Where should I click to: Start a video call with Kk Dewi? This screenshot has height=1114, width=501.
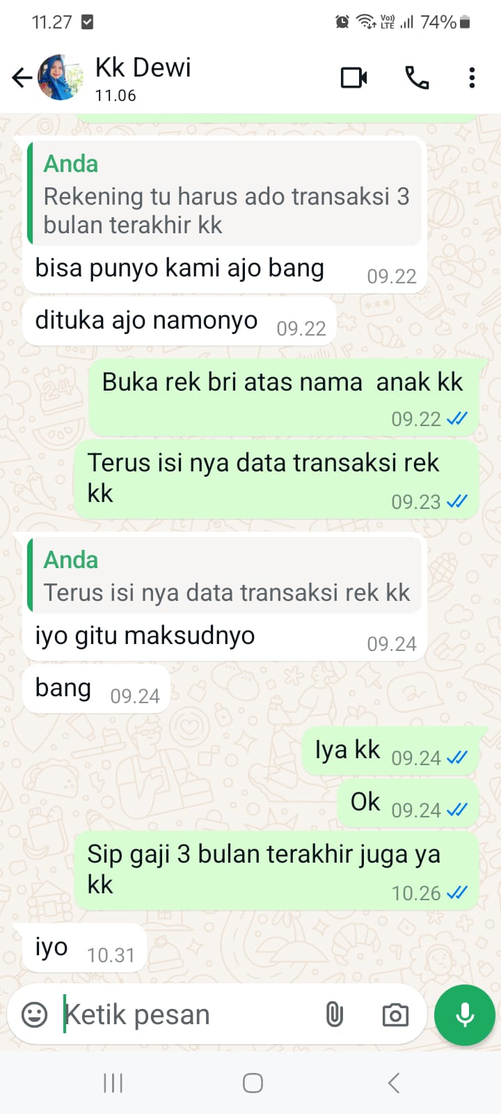(x=354, y=77)
